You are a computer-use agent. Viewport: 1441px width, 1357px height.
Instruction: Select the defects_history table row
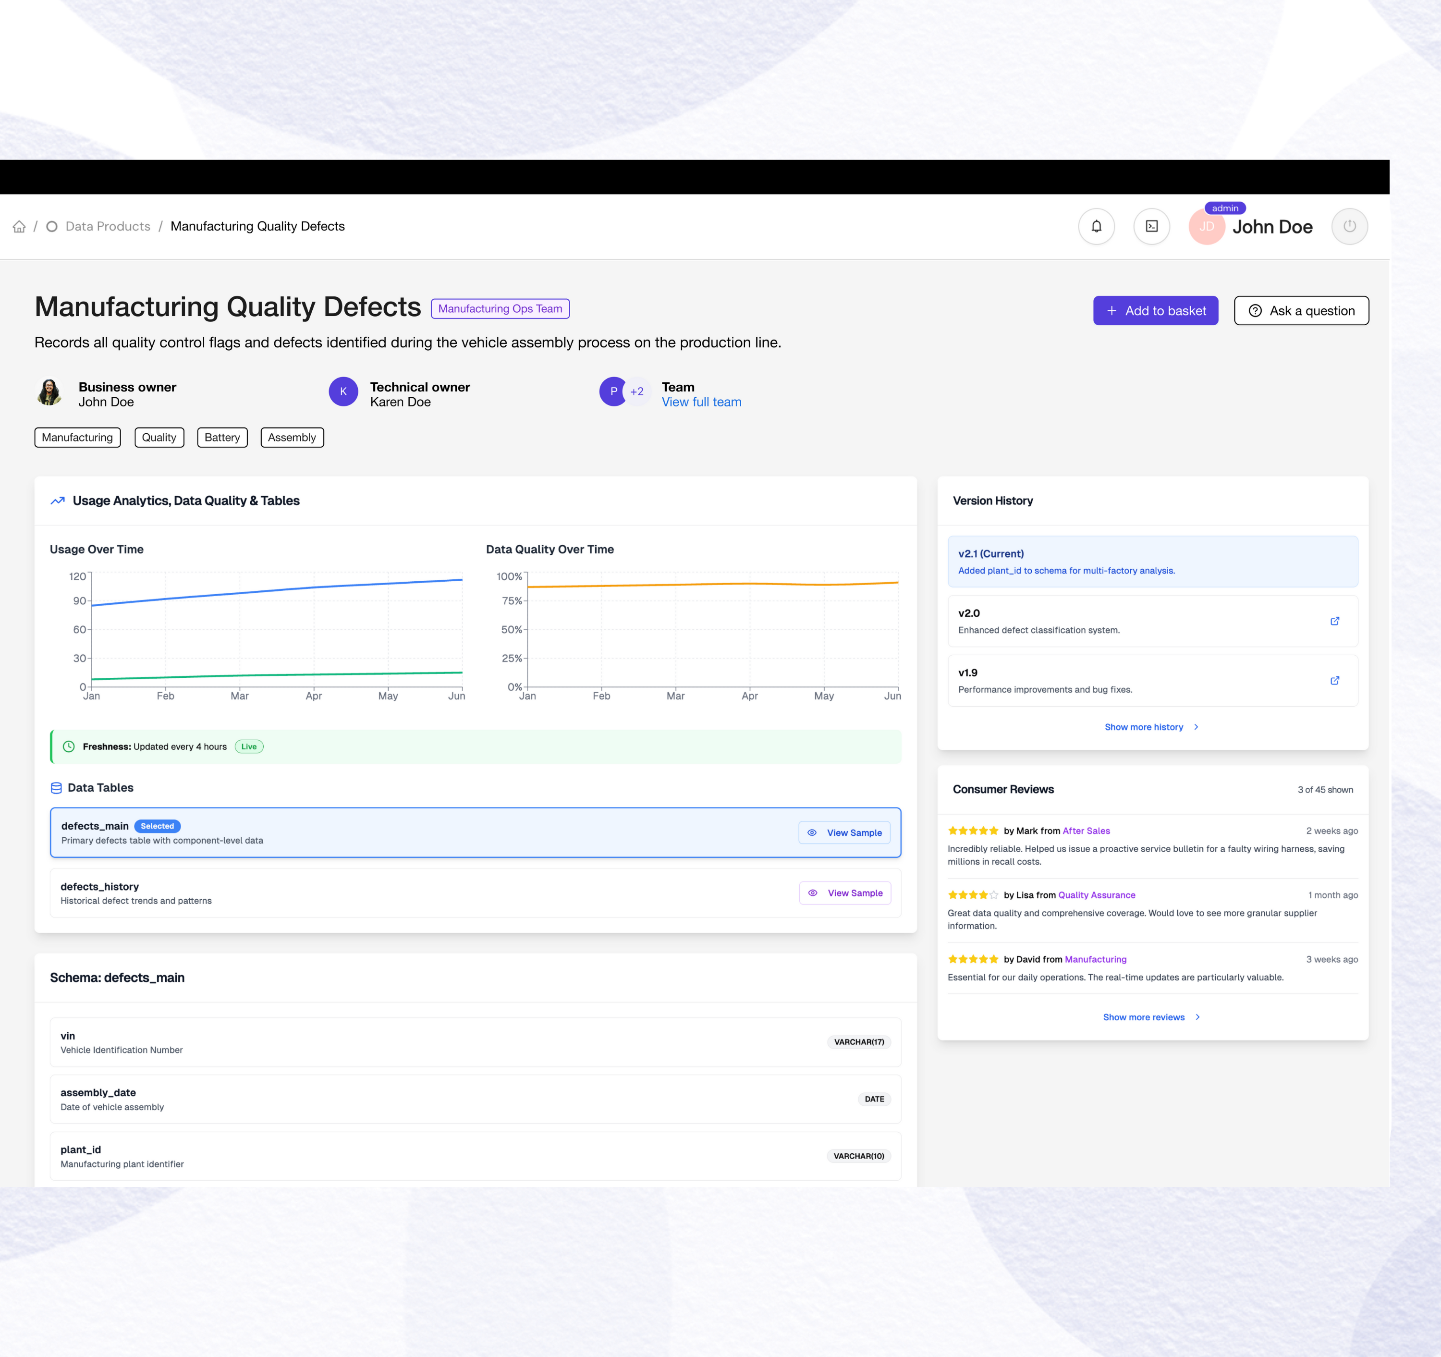pos(476,893)
